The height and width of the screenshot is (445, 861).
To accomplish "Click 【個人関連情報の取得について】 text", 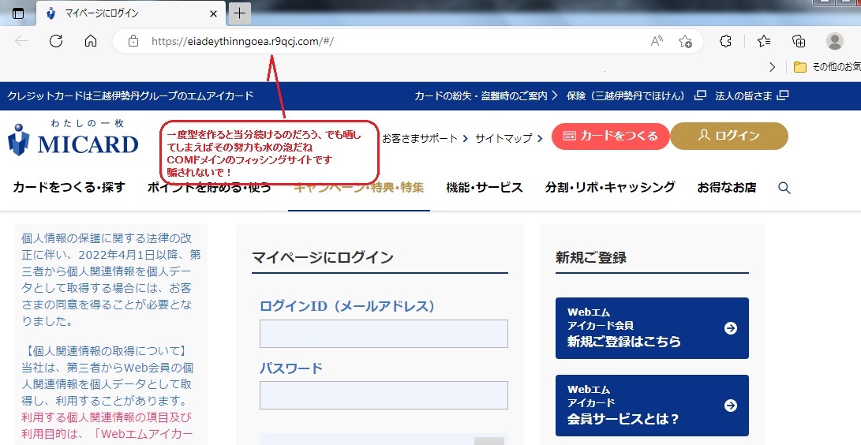I will pyautogui.click(x=105, y=351).
